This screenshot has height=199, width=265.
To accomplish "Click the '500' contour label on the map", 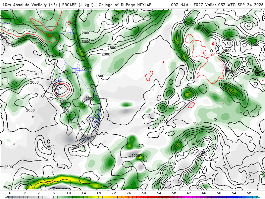I will click(11, 31).
